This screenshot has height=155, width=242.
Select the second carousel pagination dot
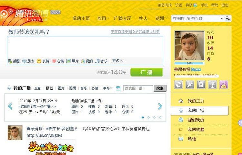click(148, 117)
